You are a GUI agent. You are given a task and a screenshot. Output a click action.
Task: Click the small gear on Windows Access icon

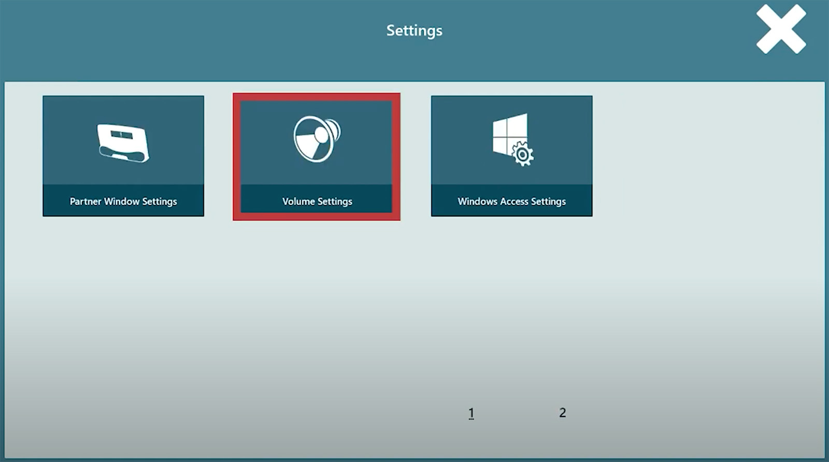(522, 154)
